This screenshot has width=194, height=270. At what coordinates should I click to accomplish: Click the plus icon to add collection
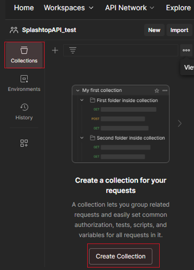(55, 51)
